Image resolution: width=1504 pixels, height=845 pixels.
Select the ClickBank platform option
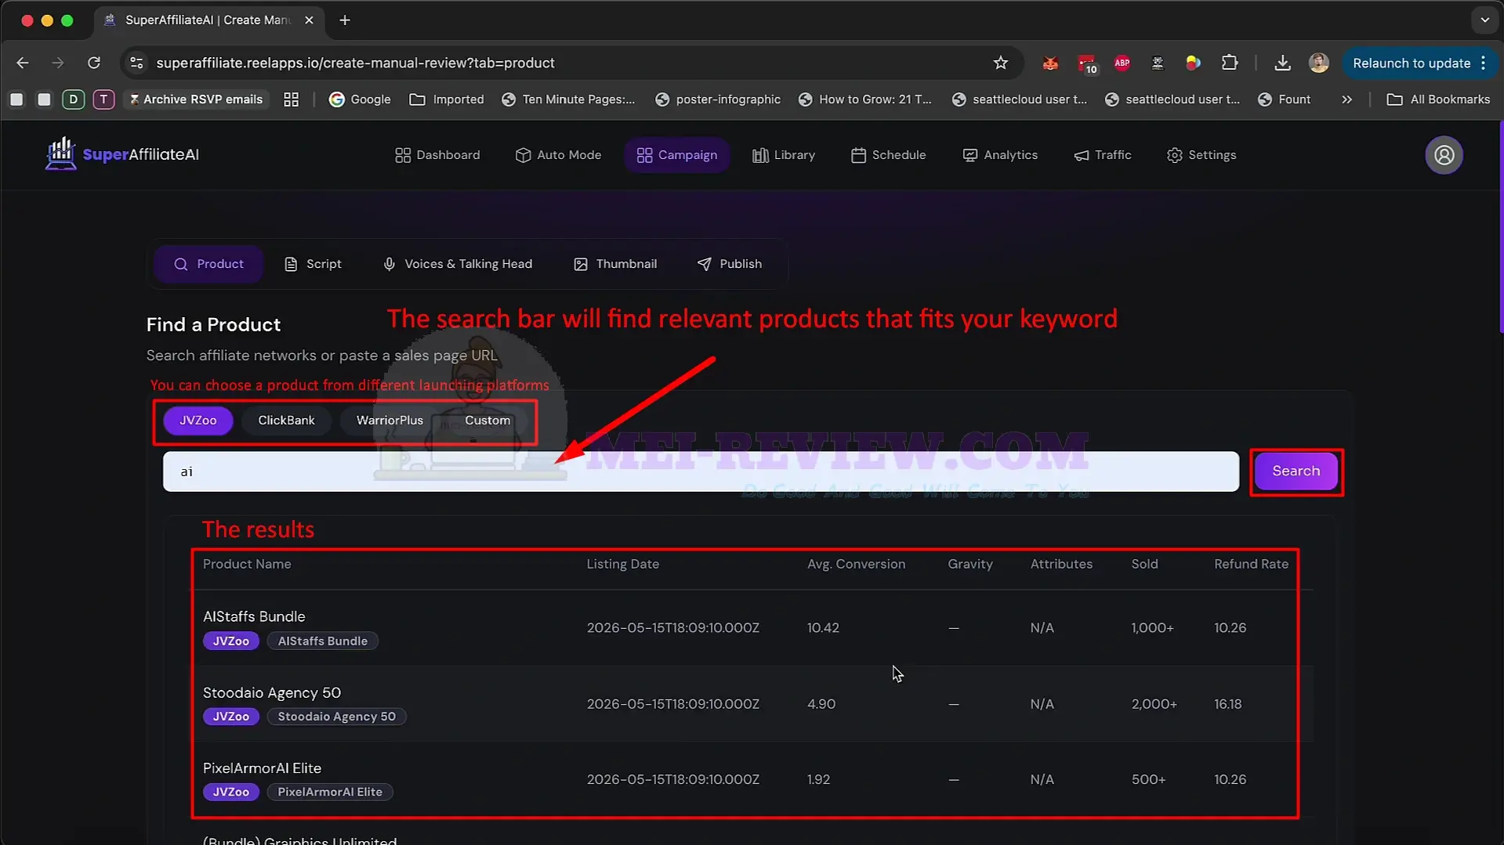(286, 421)
